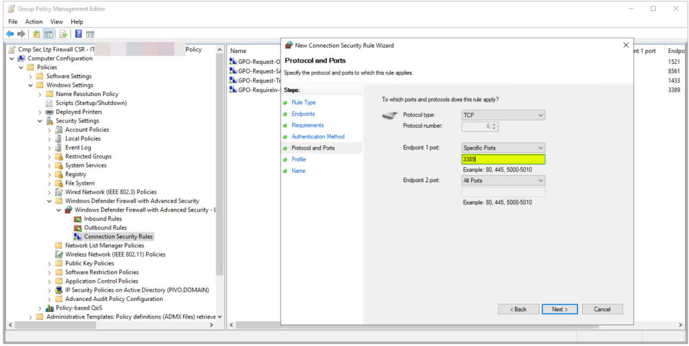The image size is (689, 346).
Task: Toggle Show/Hide Action Pane toolbar icon
Action: coord(90,34)
